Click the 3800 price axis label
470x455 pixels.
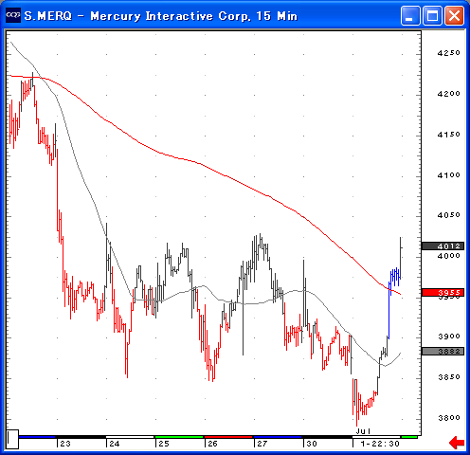click(x=448, y=418)
